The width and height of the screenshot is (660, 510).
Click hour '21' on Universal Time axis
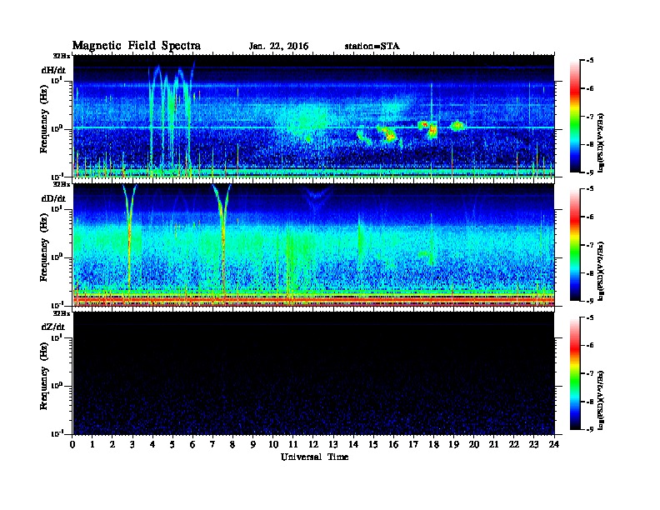(x=493, y=444)
